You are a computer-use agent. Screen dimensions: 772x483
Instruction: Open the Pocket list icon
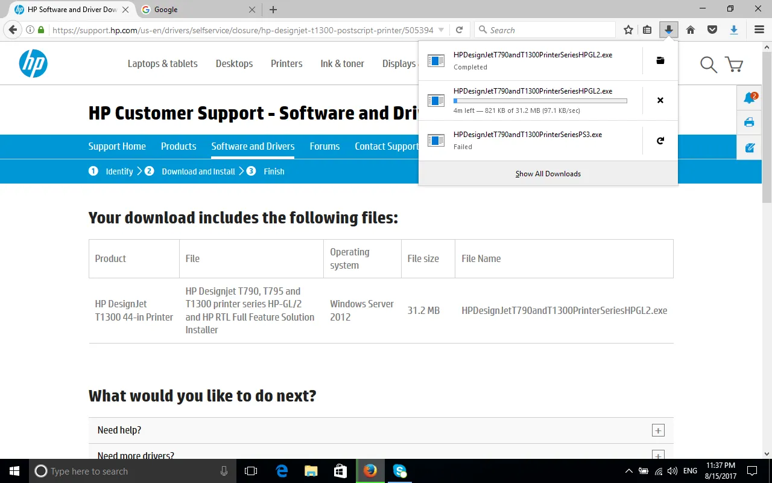(x=712, y=30)
